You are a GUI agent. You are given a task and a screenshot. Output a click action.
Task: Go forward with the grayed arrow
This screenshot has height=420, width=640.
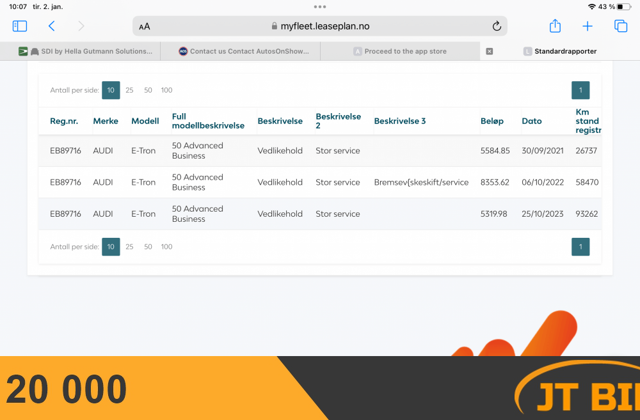81,26
